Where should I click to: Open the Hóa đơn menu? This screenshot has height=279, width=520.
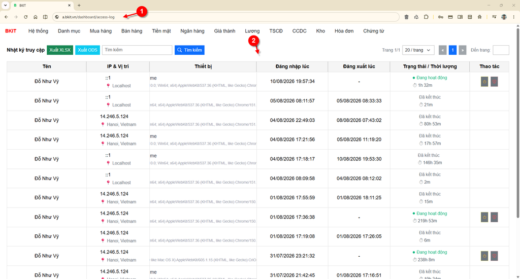344,31
